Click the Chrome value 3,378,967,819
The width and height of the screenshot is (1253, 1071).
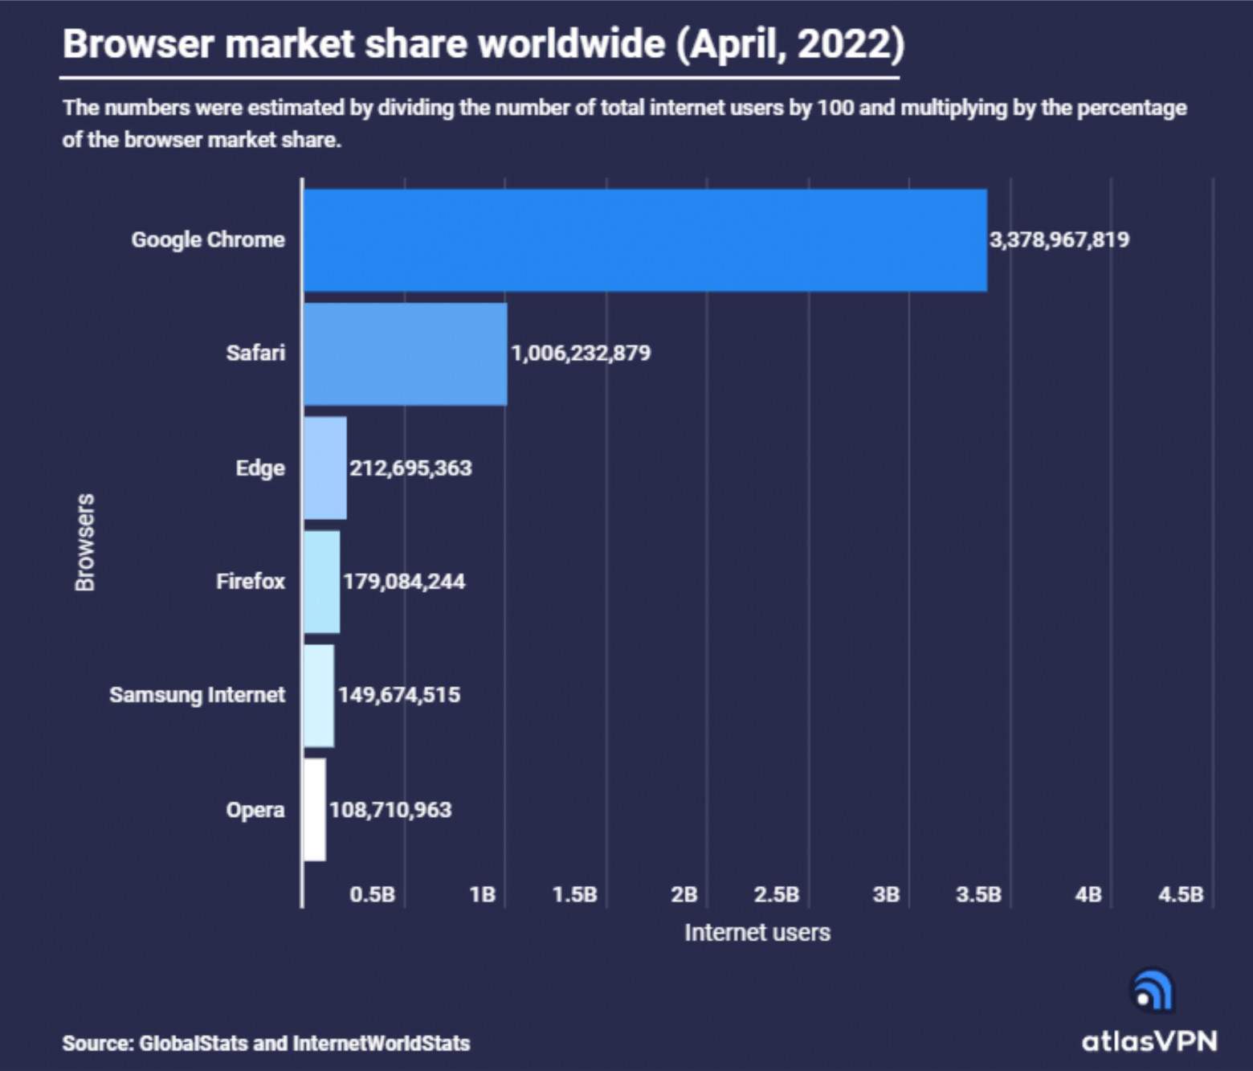click(x=1059, y=239)
